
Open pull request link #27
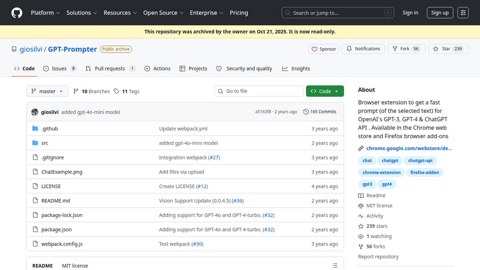[214, 157]
